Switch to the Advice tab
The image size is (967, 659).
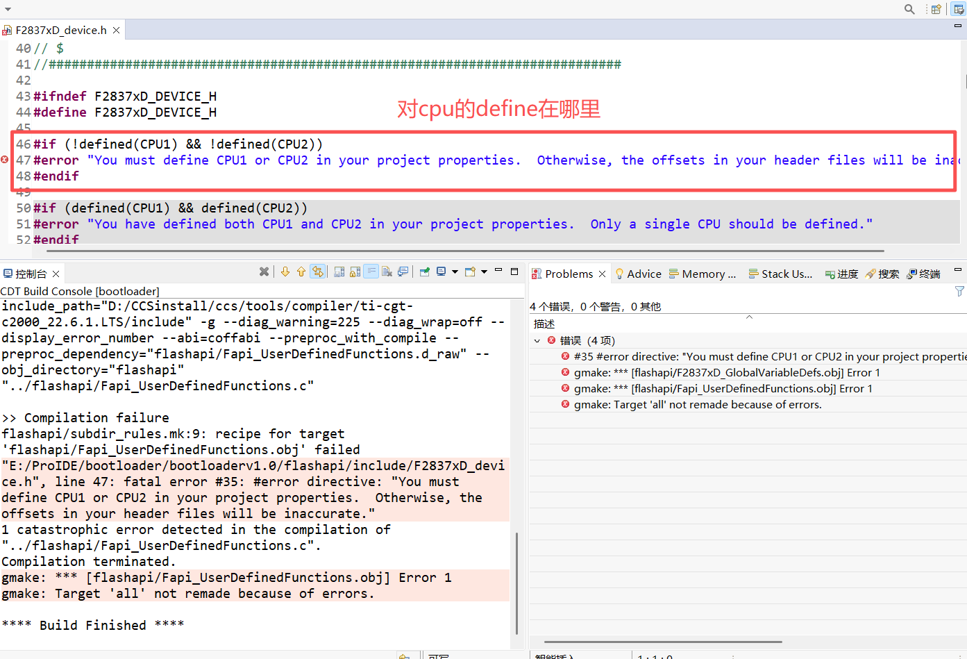pos(639,274)
